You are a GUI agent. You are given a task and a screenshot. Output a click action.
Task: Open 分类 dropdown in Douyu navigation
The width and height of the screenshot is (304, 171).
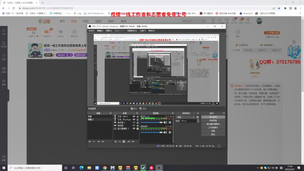(86, 21)
